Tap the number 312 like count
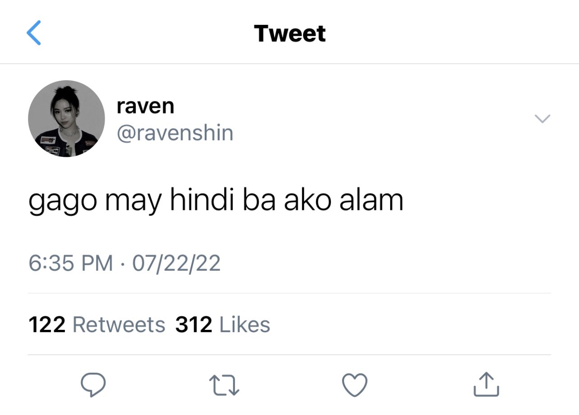The image size is (579, 415). [x=194, y=324]
